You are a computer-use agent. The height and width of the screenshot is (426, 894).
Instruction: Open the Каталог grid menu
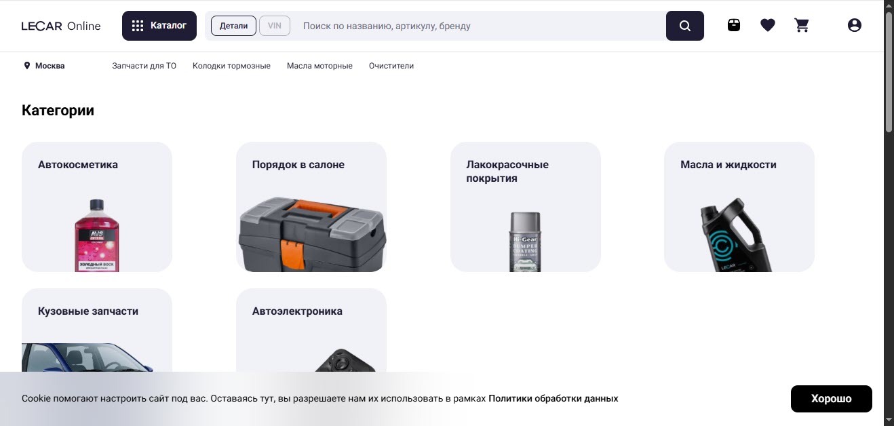click(159, 26)
